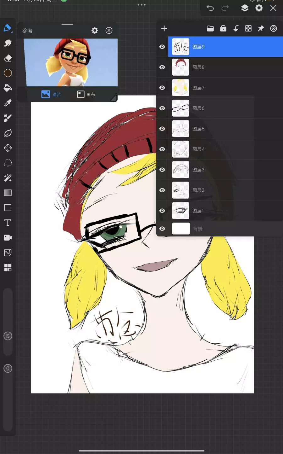The image size is (283, 454).
Task: Select layer name 图层3
Action: pyautogui.click(x=198, y=170)
